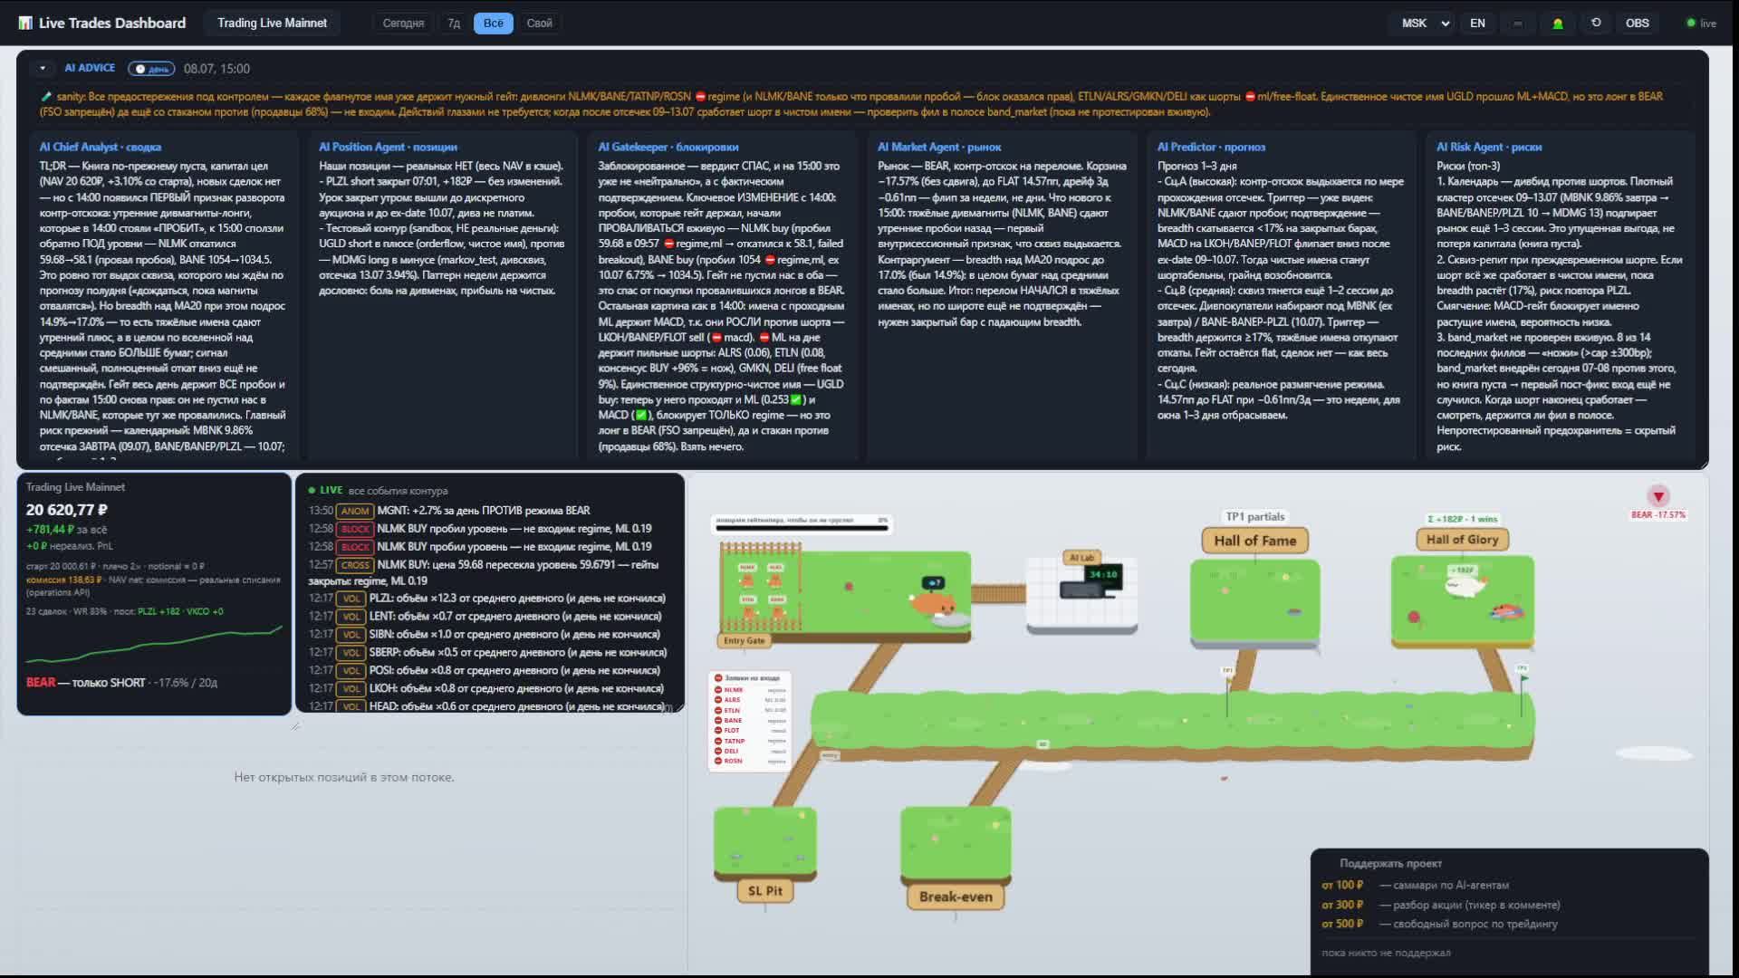Click the bar chart logo icon
Viewport: 1739px width, 978px height.
pos(25,23)
